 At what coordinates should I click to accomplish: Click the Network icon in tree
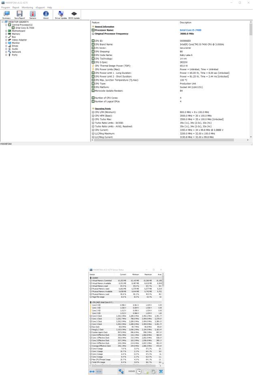tap(10, 52)
